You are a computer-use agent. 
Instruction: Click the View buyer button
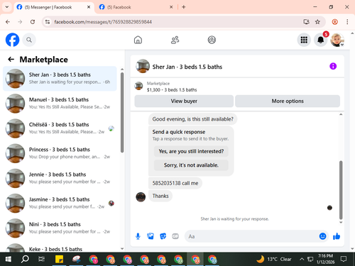[x=184, y=101]
